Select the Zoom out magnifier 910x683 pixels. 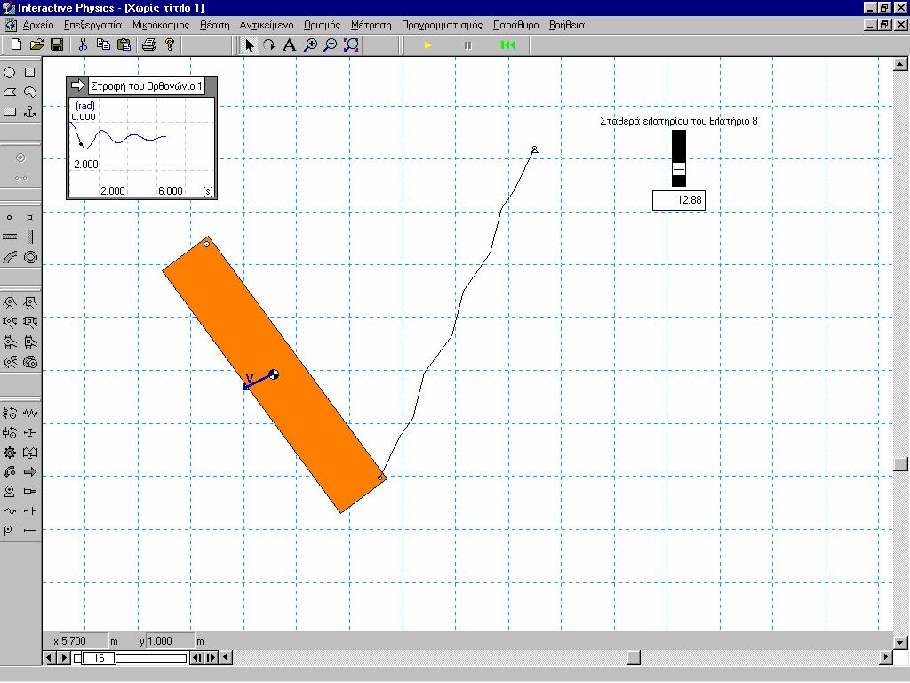point(331,44)
